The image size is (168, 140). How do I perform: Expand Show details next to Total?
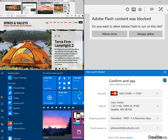pos(127,138)
